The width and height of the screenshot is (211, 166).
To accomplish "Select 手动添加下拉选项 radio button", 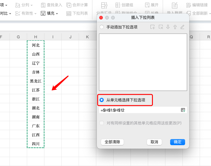I will pos(102,27).
